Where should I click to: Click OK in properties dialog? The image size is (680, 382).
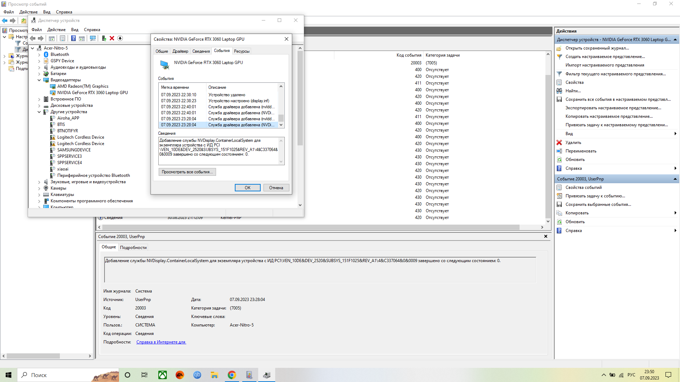pyautogui.click(x=248, y=188)
